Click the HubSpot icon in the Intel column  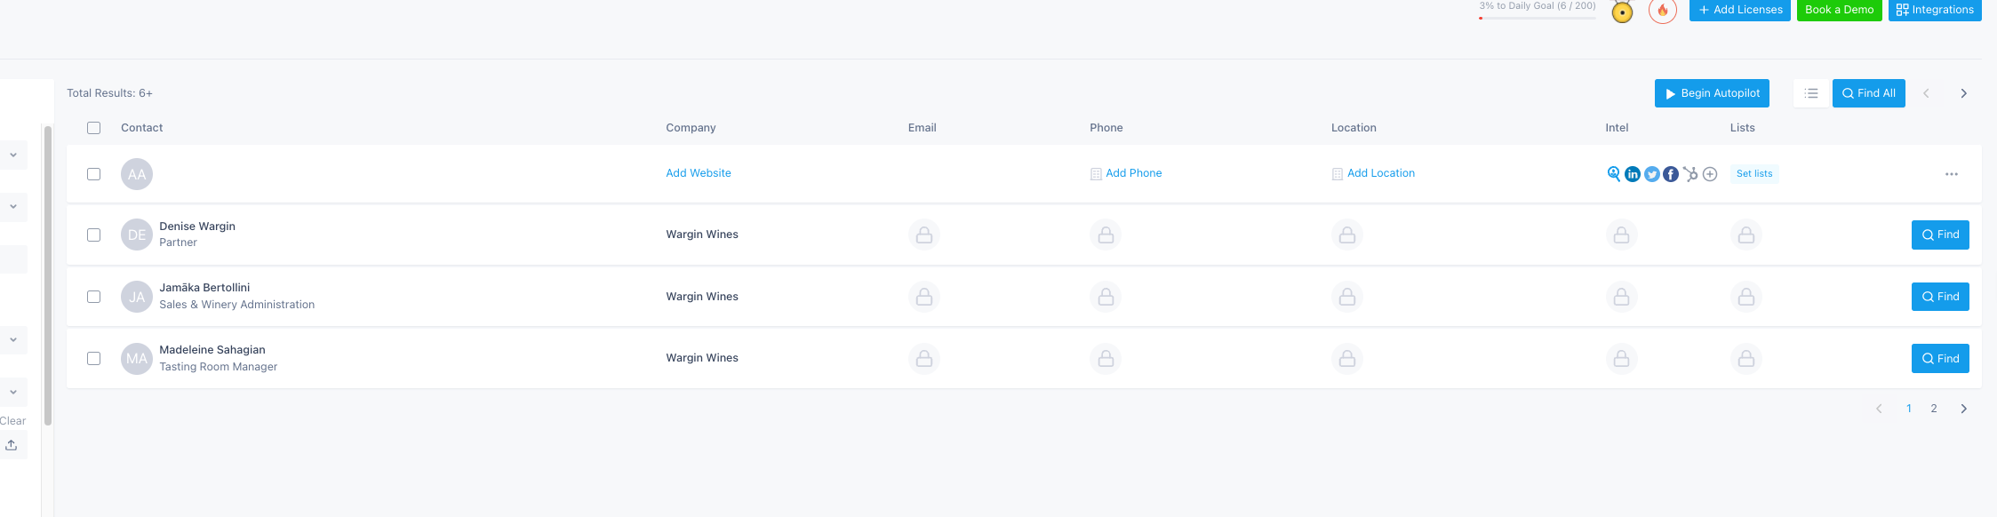[1690, 174]
